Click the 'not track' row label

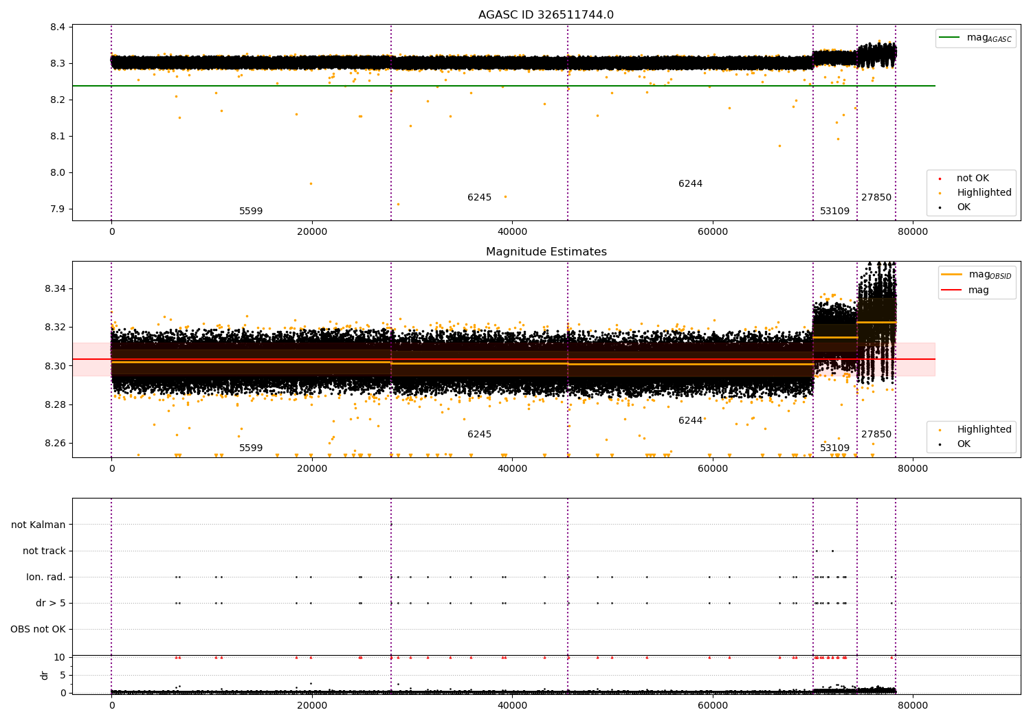click(44, 551)
